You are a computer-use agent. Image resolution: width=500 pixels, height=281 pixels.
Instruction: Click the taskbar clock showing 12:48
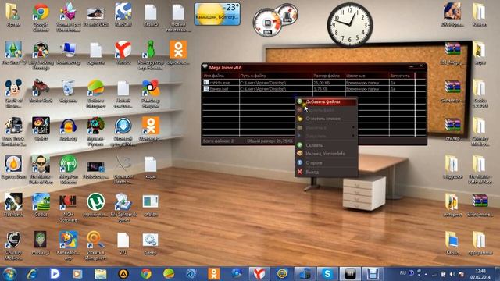(480, 274)
